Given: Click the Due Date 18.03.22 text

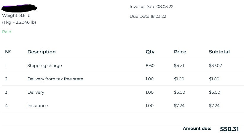Looking at the screenshot, I should click(x=148, y=16).
